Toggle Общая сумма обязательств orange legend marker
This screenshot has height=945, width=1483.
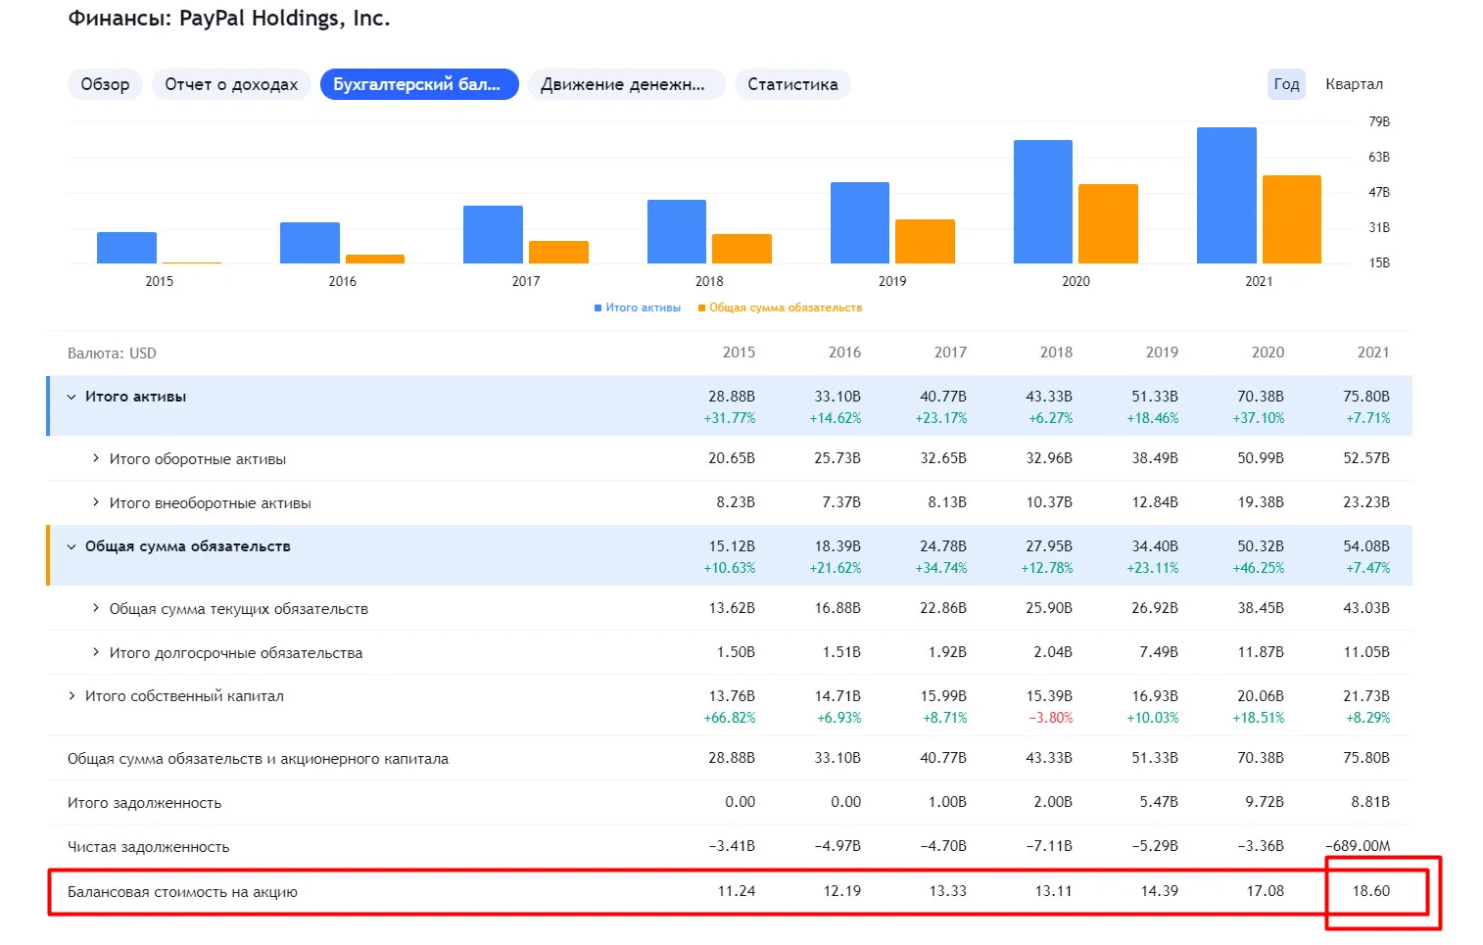coord(701,307)
